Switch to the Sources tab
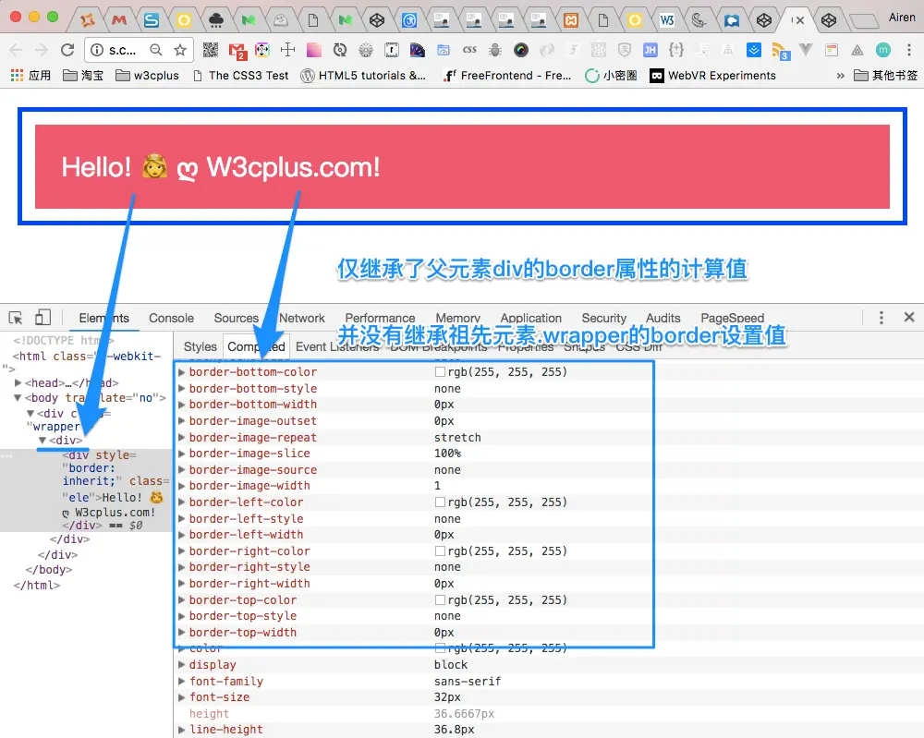 tap(237, 318)
